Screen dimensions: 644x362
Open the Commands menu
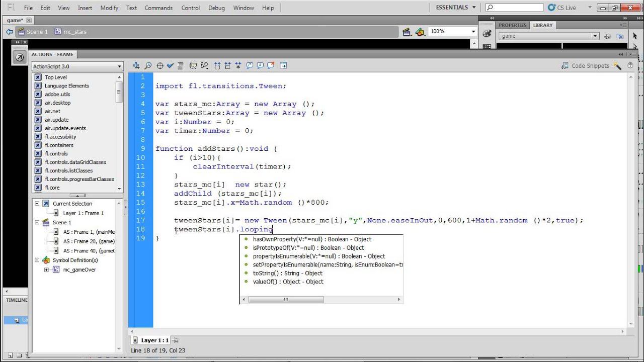pos(158,8)
